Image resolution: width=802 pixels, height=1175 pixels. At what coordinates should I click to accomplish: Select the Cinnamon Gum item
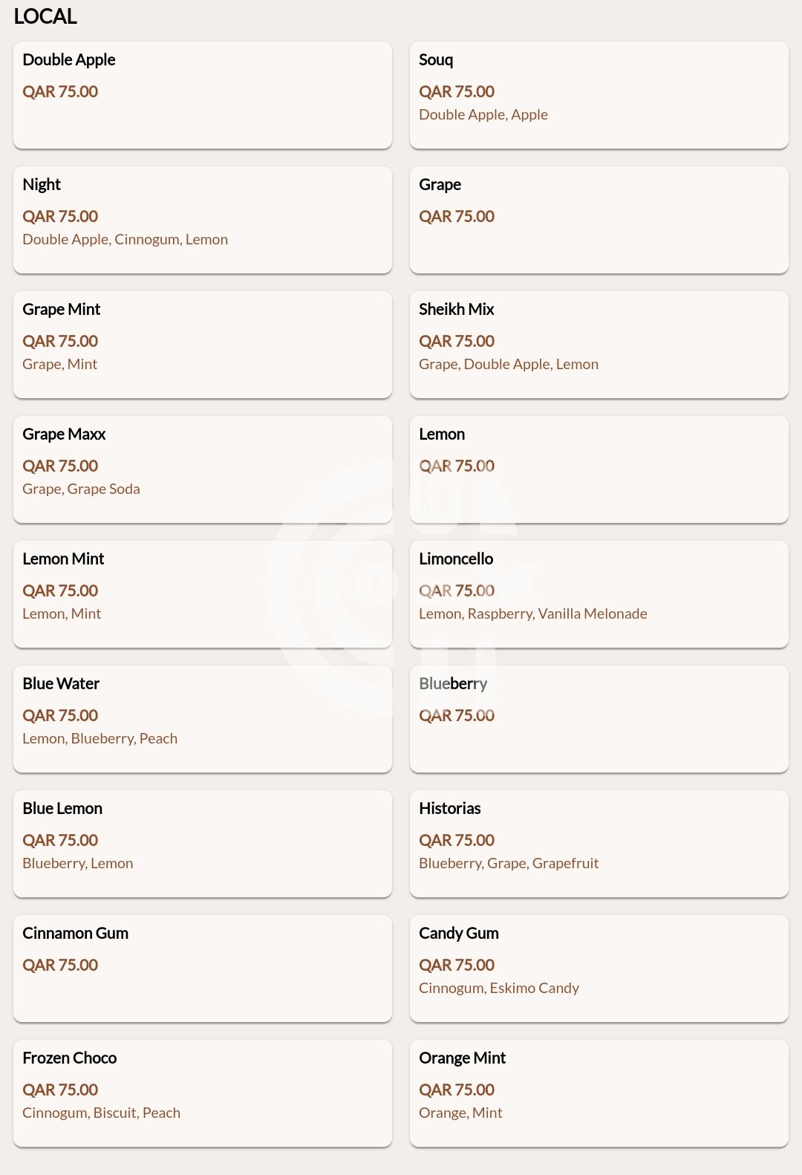pyautogui.click(x=202, y=968)
